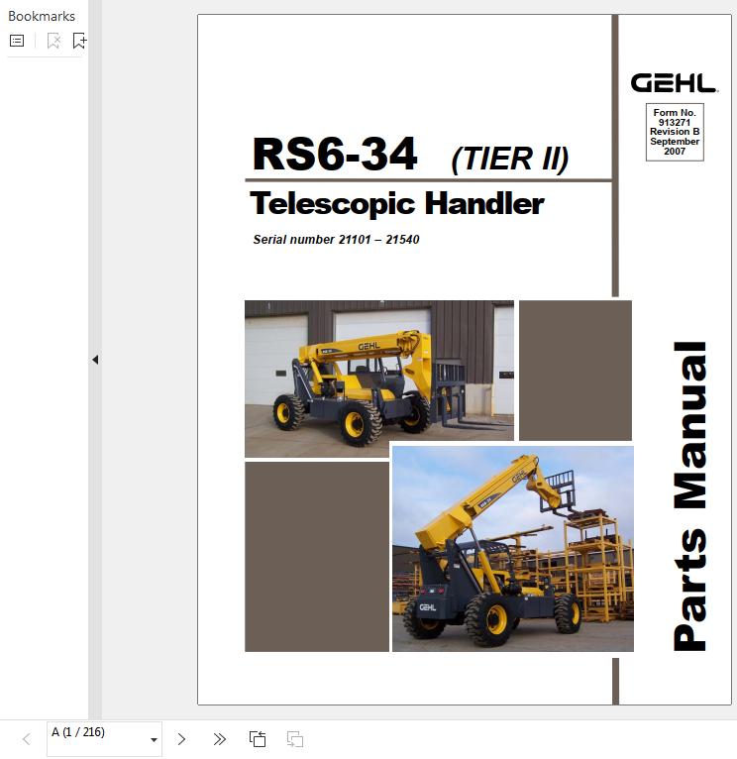Click the (TIER II) text on cover
The width and height of the screenshot is (737, 759).
click(x=509, y=159)
